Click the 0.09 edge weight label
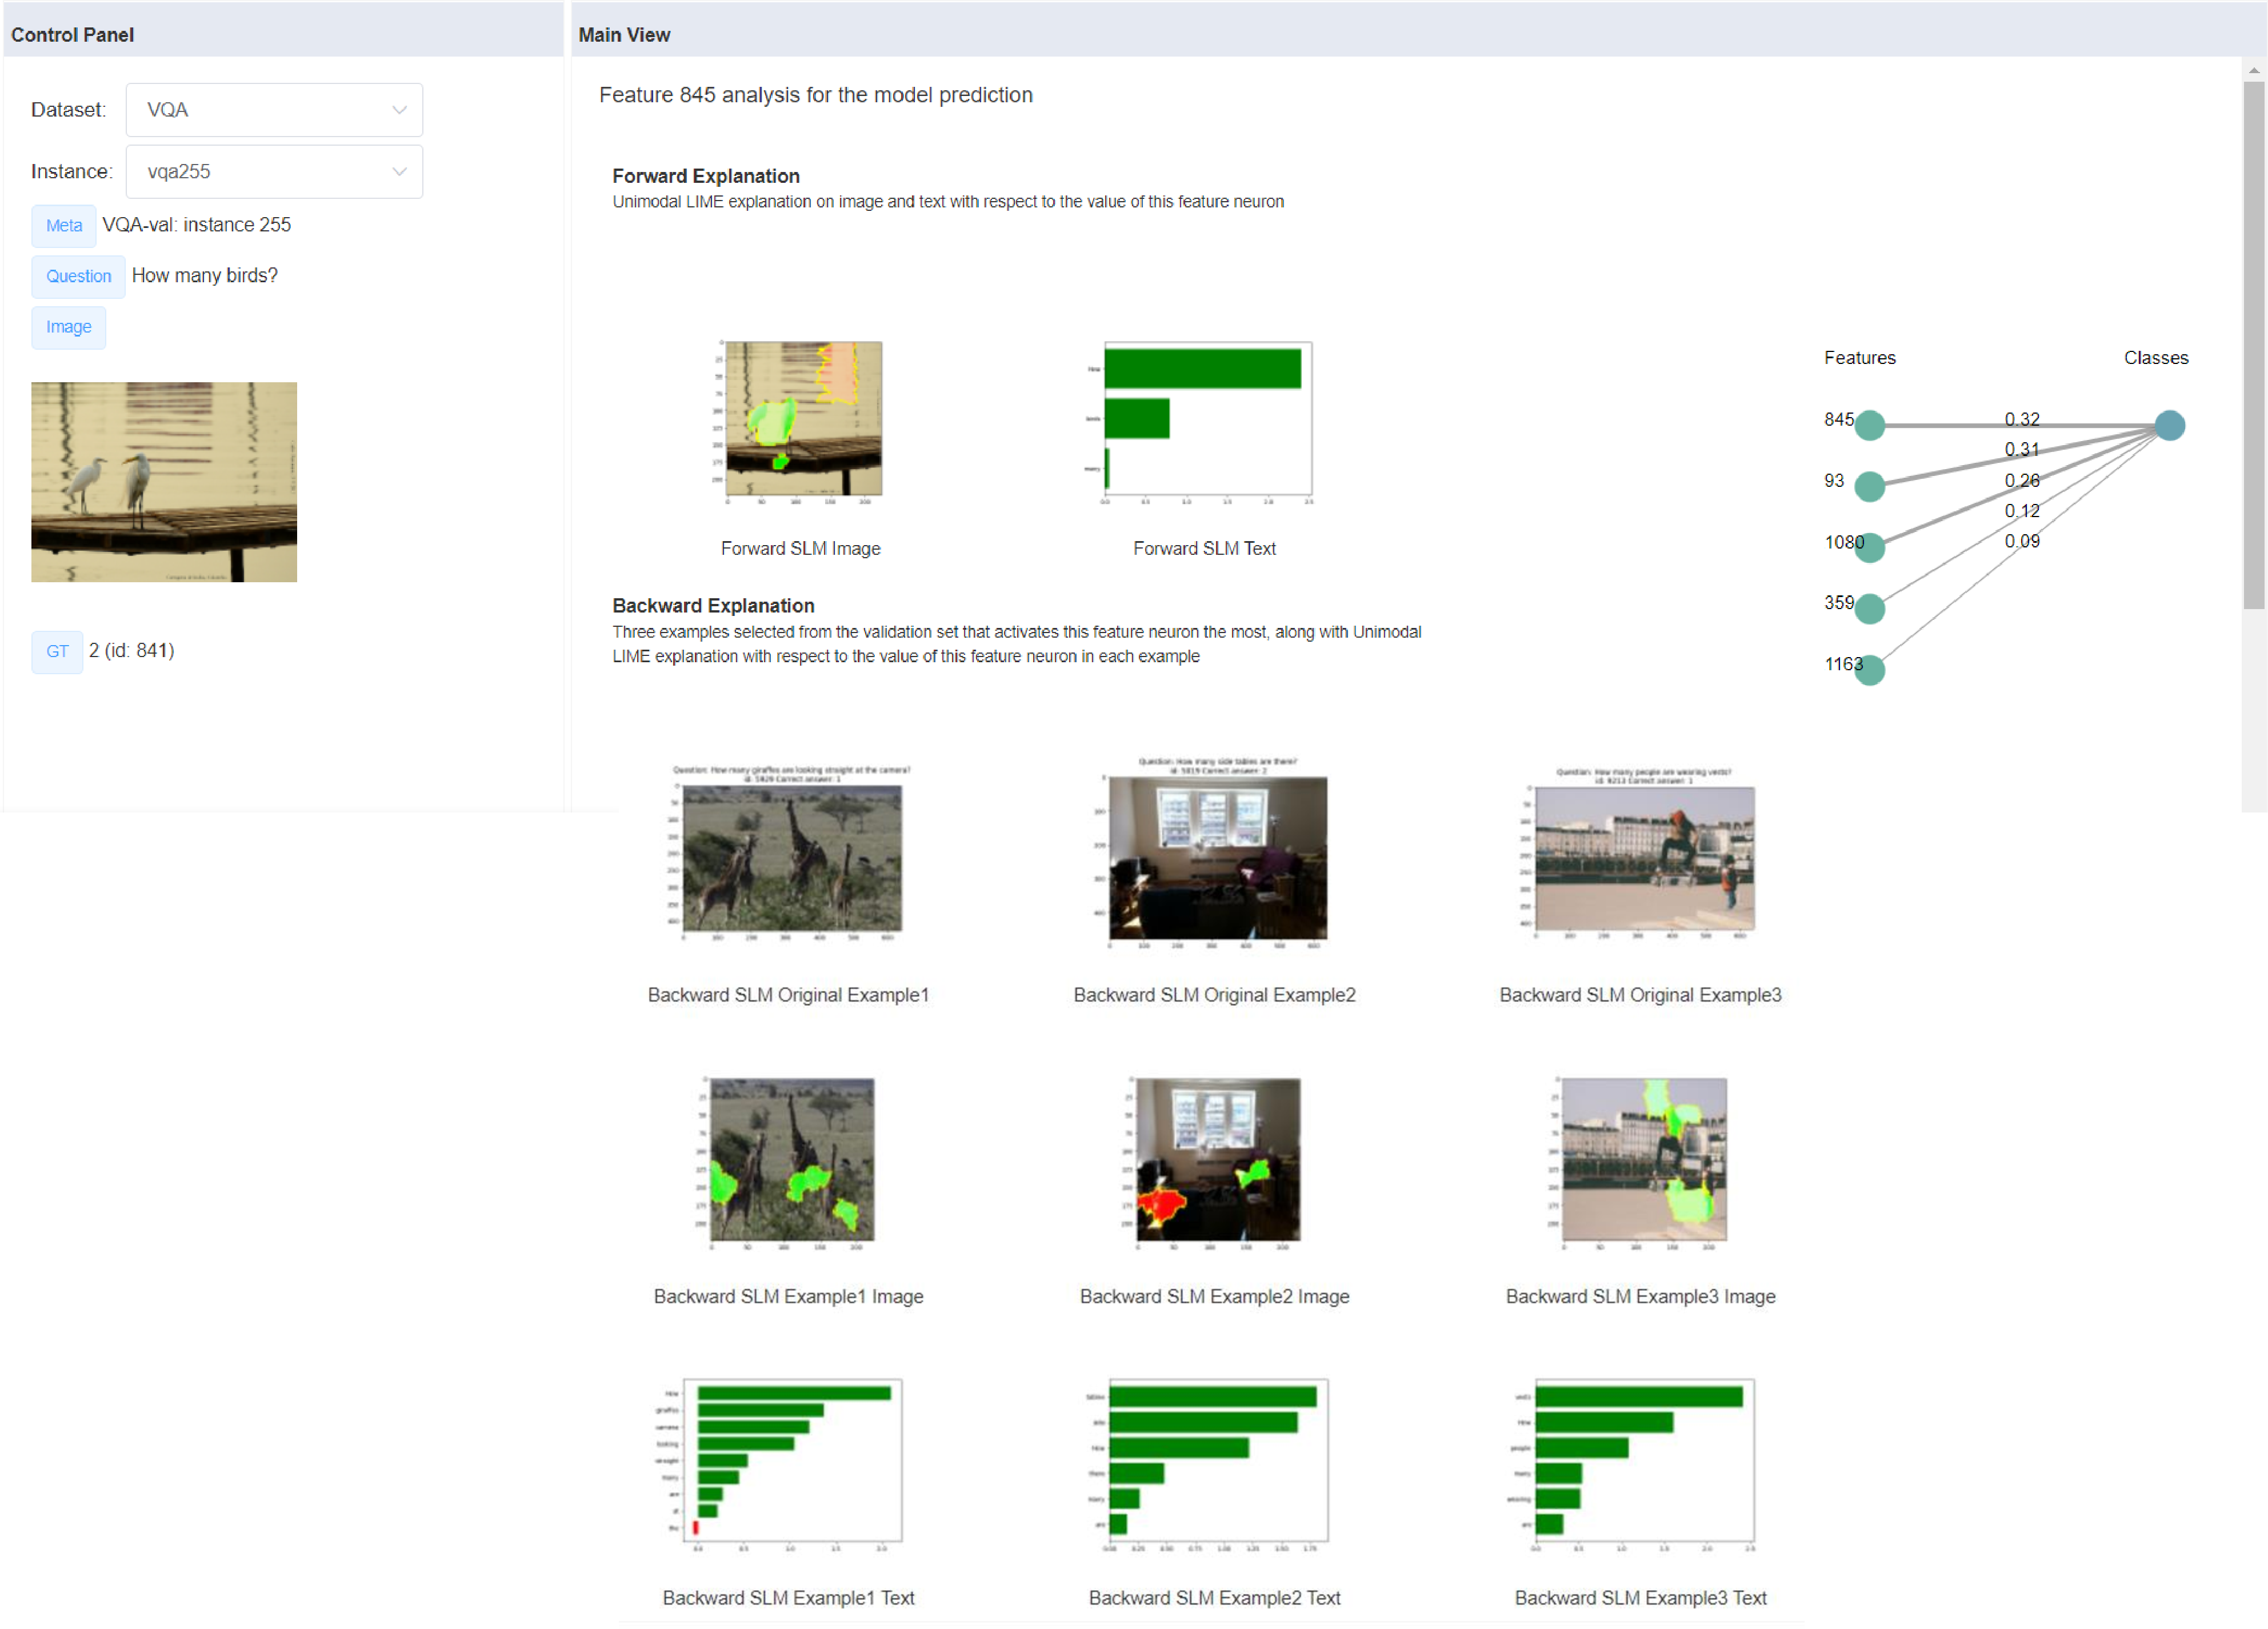 click(x=2022, y=542)
